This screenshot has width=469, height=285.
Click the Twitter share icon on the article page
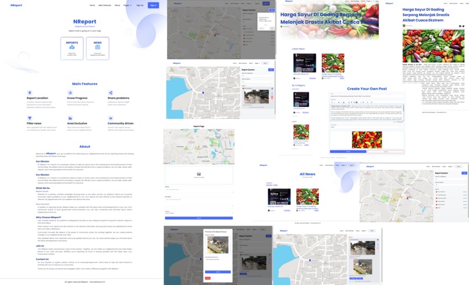pos(463,26)
